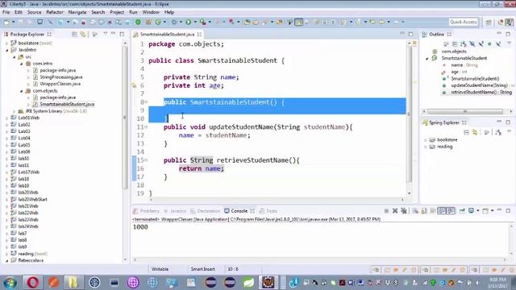Collapse the com.intro package
This screenshot has height=290, width=516.
tap(22, 64)
